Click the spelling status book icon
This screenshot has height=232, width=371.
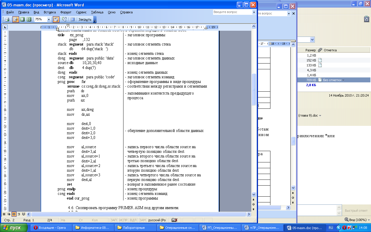(x=174, y=220)
